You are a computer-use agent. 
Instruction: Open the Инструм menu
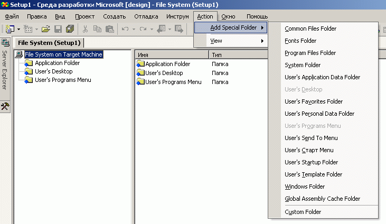click(x=177, y=16)
